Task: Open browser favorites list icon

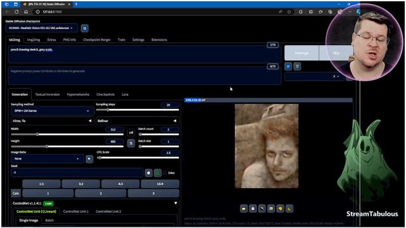Action: (x=320, y=11)
